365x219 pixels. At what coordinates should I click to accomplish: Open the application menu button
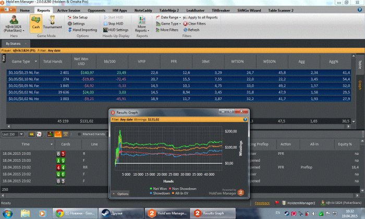click(x=8, y=10)
